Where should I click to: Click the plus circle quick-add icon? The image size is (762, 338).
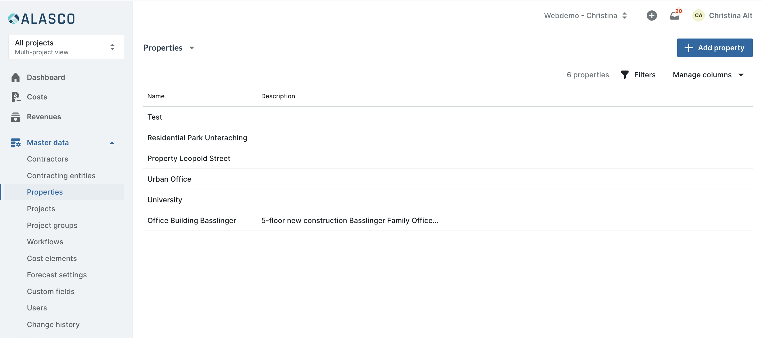tap(652, 16)
